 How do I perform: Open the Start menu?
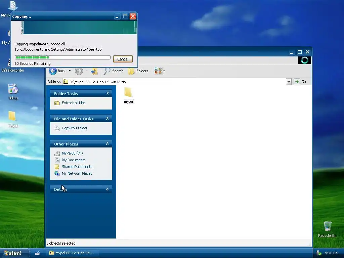coord(14,253)
